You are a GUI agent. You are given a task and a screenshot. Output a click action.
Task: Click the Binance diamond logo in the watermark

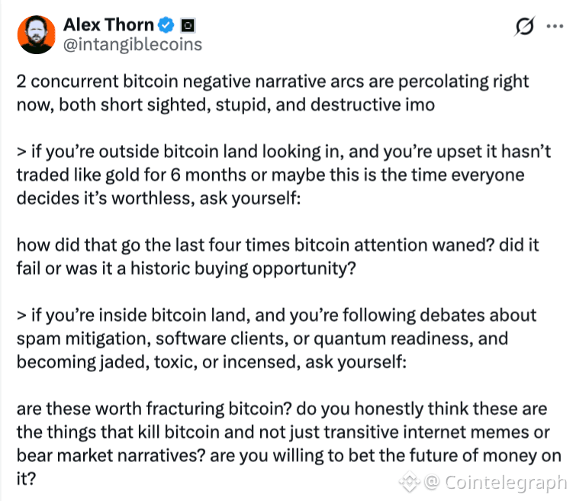click(x=411, y=483)
